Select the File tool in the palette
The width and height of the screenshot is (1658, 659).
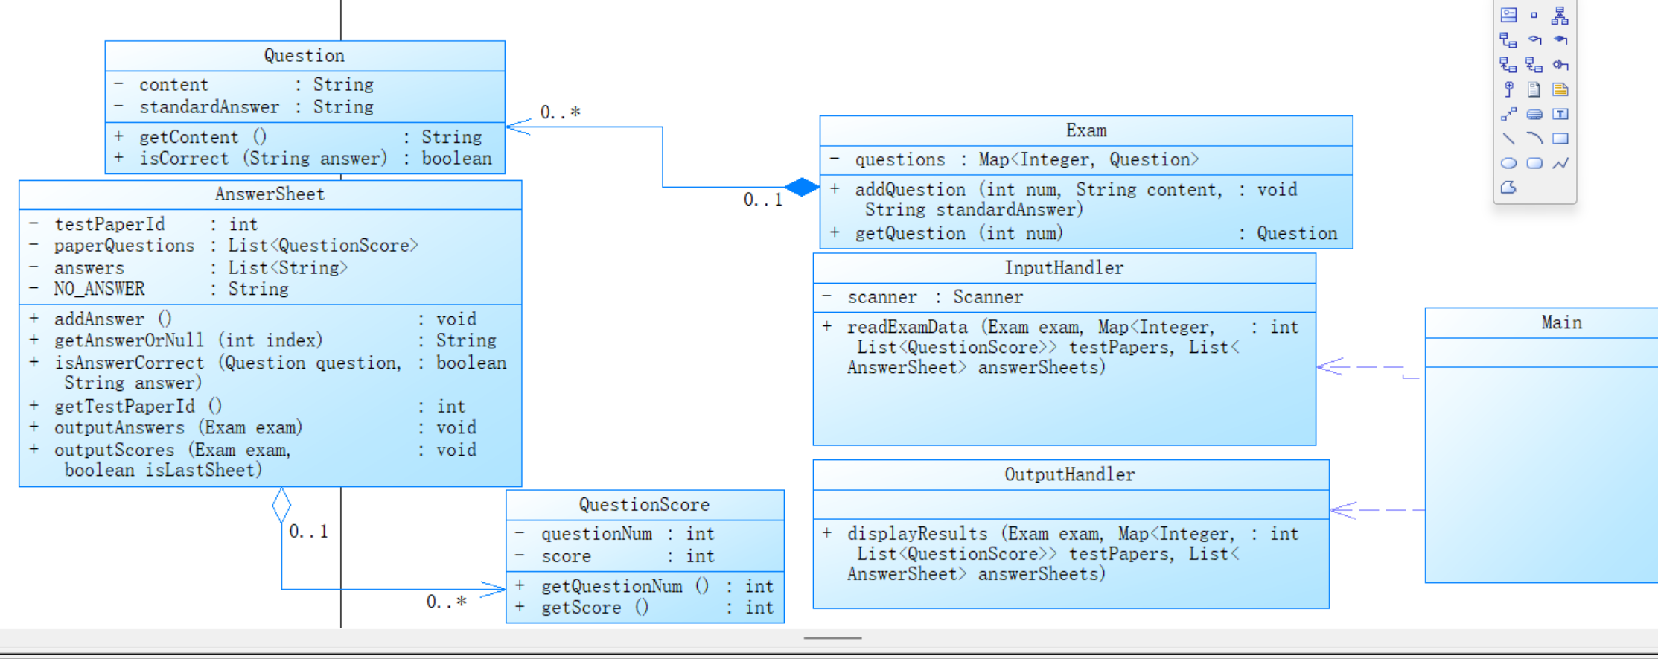1534,89
